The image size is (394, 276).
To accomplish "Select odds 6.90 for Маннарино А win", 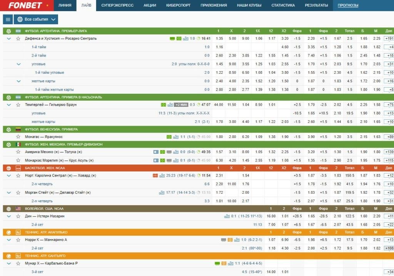I will click(285, 240).
